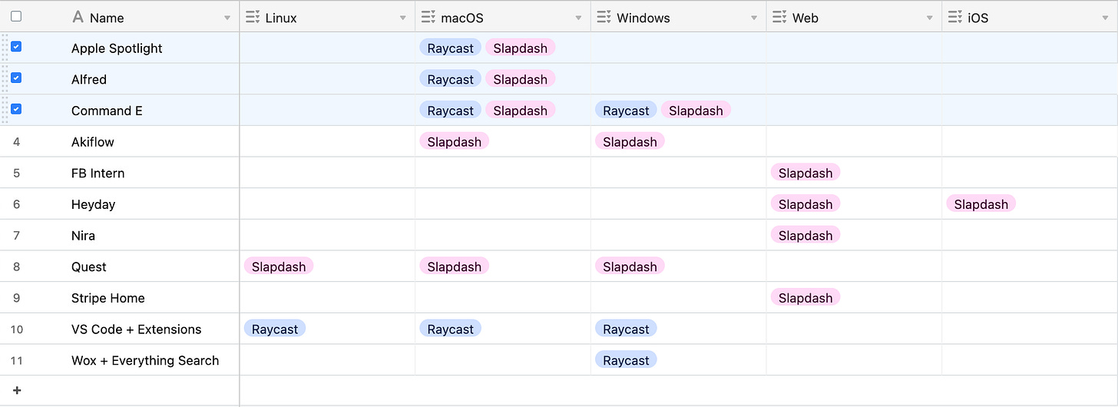Click row number 4 beside Akiflow

coord(16,142)
